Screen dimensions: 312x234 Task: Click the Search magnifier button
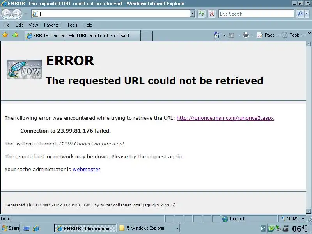300,14
